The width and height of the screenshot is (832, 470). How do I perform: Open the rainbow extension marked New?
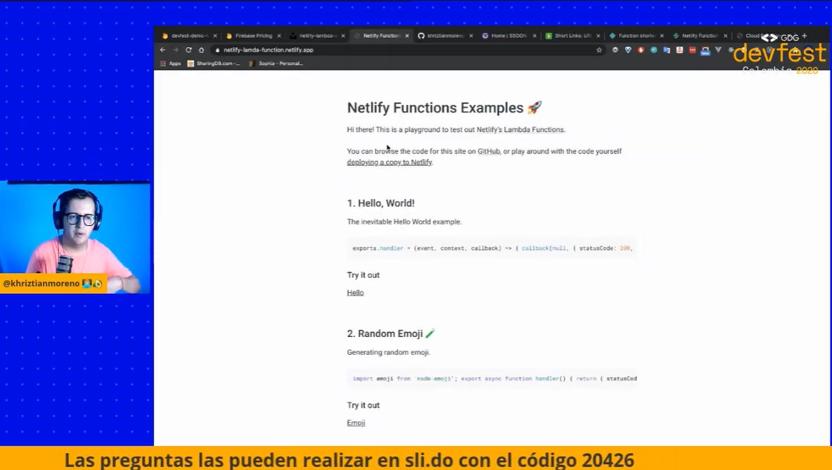click(705, 51)
